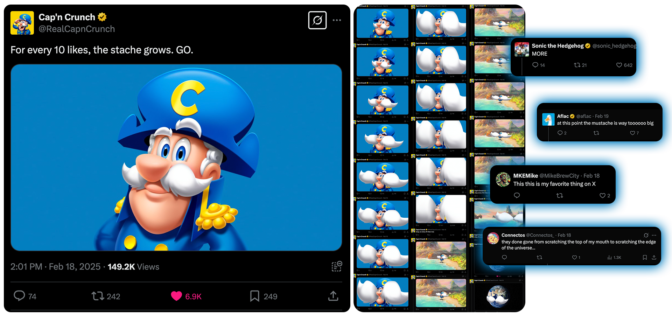Viewport: 672px width, 315px height.
Task: Open first small Cap'n Crunch thumbnail in collage
Action: (x=383, y=23)
